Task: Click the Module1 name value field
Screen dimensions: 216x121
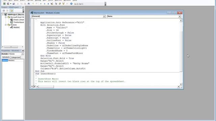Action: [16, 61]
